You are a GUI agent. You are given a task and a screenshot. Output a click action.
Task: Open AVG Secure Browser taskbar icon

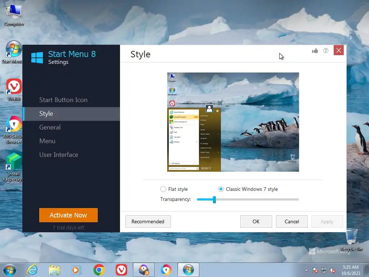coord(166,270)
